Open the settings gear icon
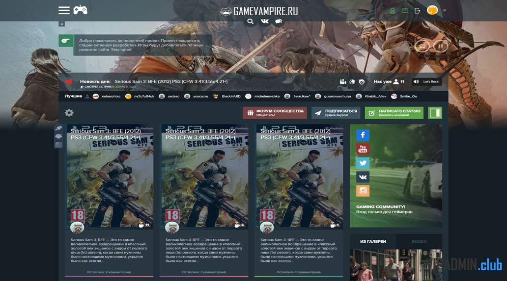Image resolution: width=507 pixels, height=281 pixels. coord(69,113)
